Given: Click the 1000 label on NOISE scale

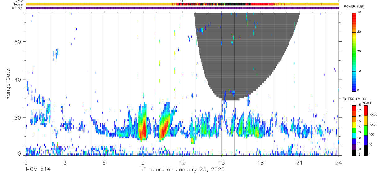Looking at the screenshot, I should click(372, 124).
